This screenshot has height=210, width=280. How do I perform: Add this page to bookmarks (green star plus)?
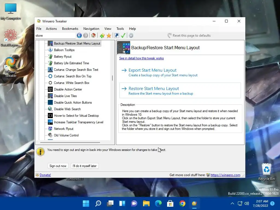(x=102, y=36)
